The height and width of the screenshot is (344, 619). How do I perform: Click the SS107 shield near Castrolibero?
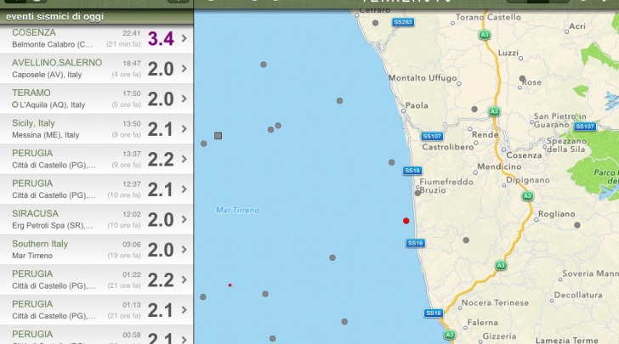432,136
